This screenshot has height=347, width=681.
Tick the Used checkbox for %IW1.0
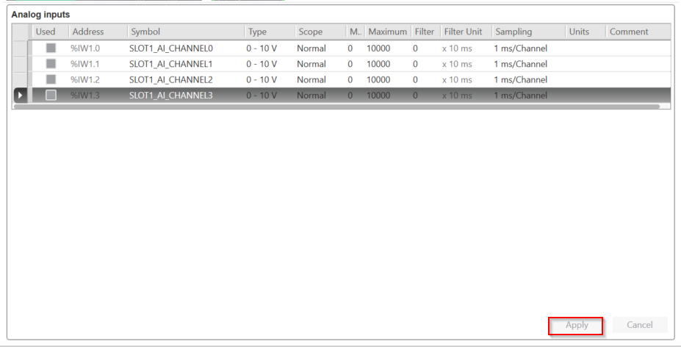tap(51, 49)
